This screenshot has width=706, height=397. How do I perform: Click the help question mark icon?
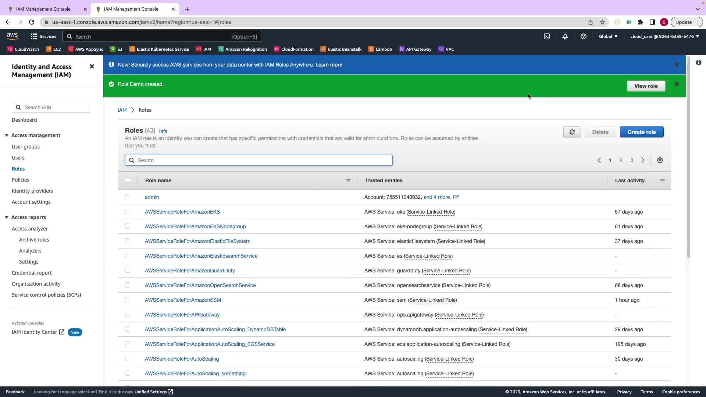(x=584, y=36)
